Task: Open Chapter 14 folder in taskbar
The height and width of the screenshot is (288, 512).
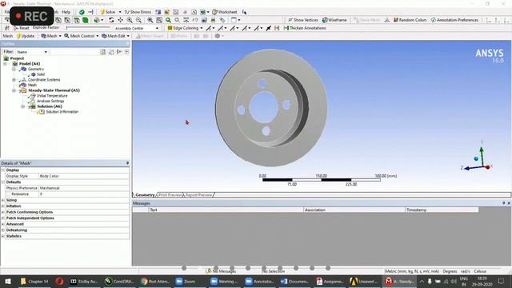Action: (34, 281)
